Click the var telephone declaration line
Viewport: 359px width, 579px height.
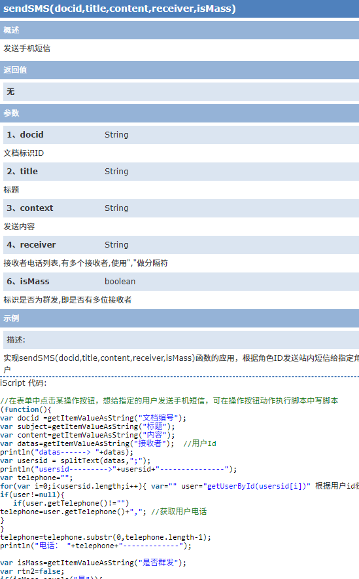click(x=37, y=477)
